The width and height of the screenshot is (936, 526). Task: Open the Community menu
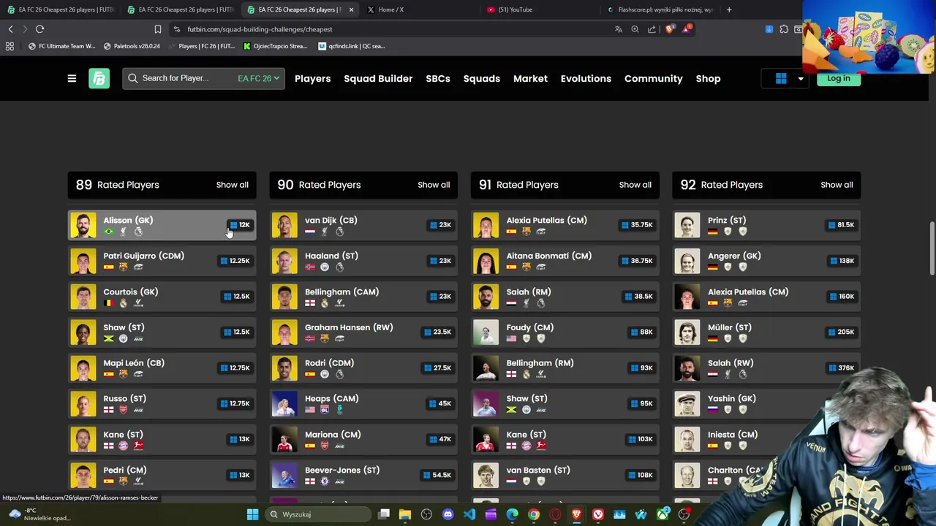[x=653, y=78]
